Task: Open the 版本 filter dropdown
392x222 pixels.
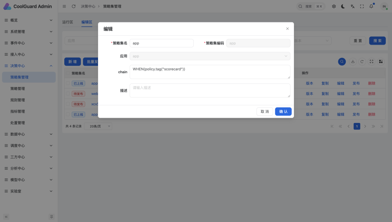Action: 312,41
